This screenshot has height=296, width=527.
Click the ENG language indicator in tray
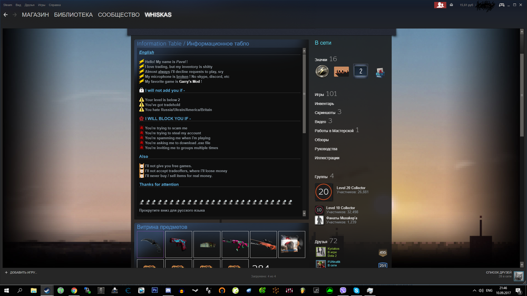click(x=489, y=290)
